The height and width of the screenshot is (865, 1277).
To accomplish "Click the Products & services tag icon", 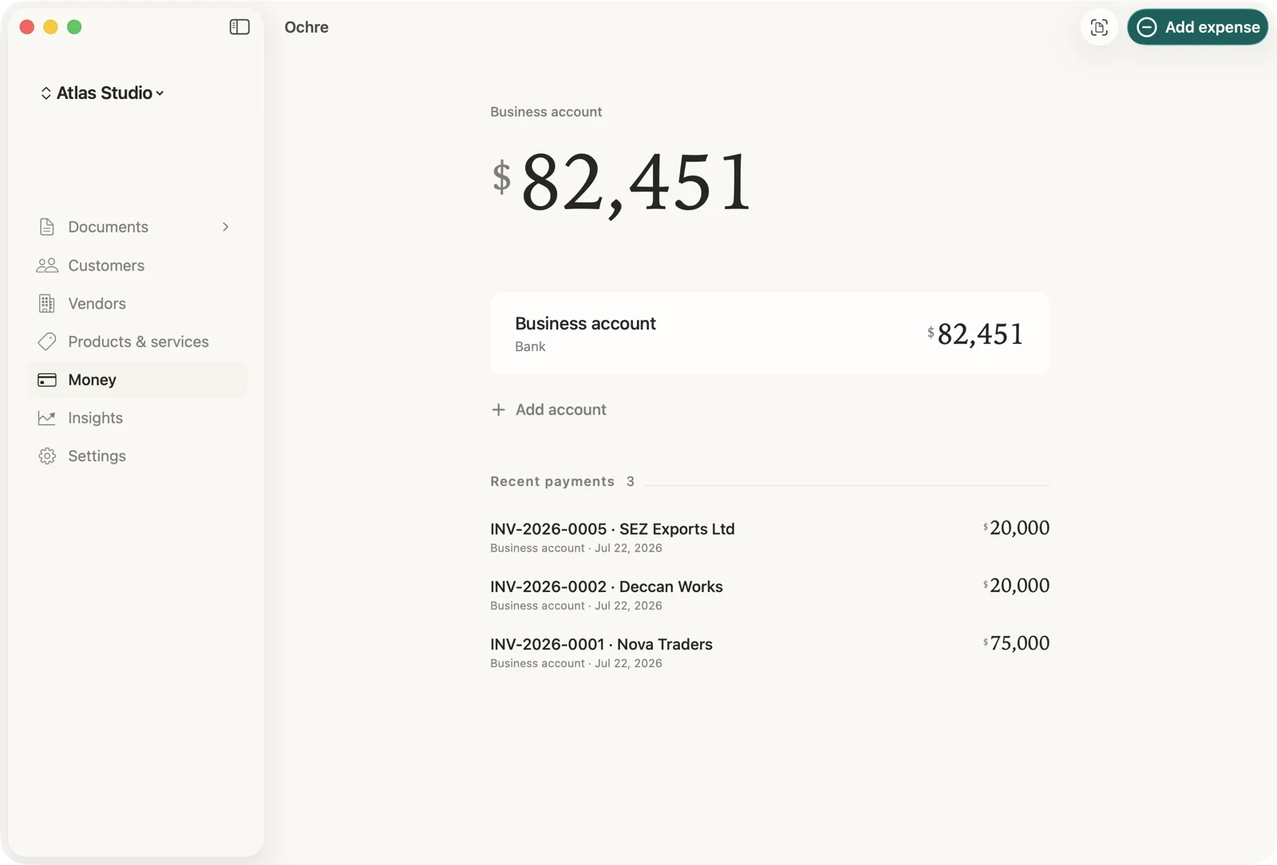I will click(x=47, y=342).
